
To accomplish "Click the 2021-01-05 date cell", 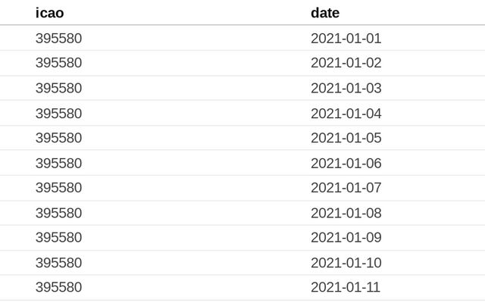I will [346, 138].
